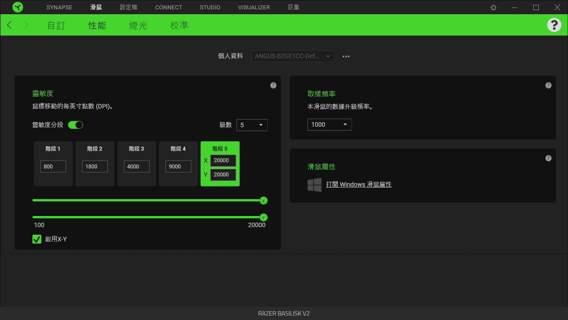This screenshot has height=320, width=568.
Task: Show info tooltip for 滑鼠屬性 panel
Action: click(548, 158)
